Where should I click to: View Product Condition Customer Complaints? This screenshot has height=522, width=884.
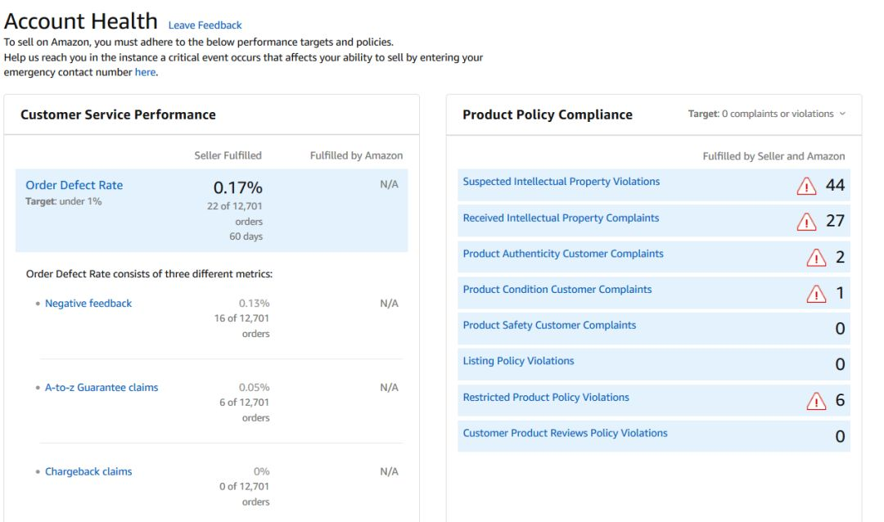(x=557, y=290)
